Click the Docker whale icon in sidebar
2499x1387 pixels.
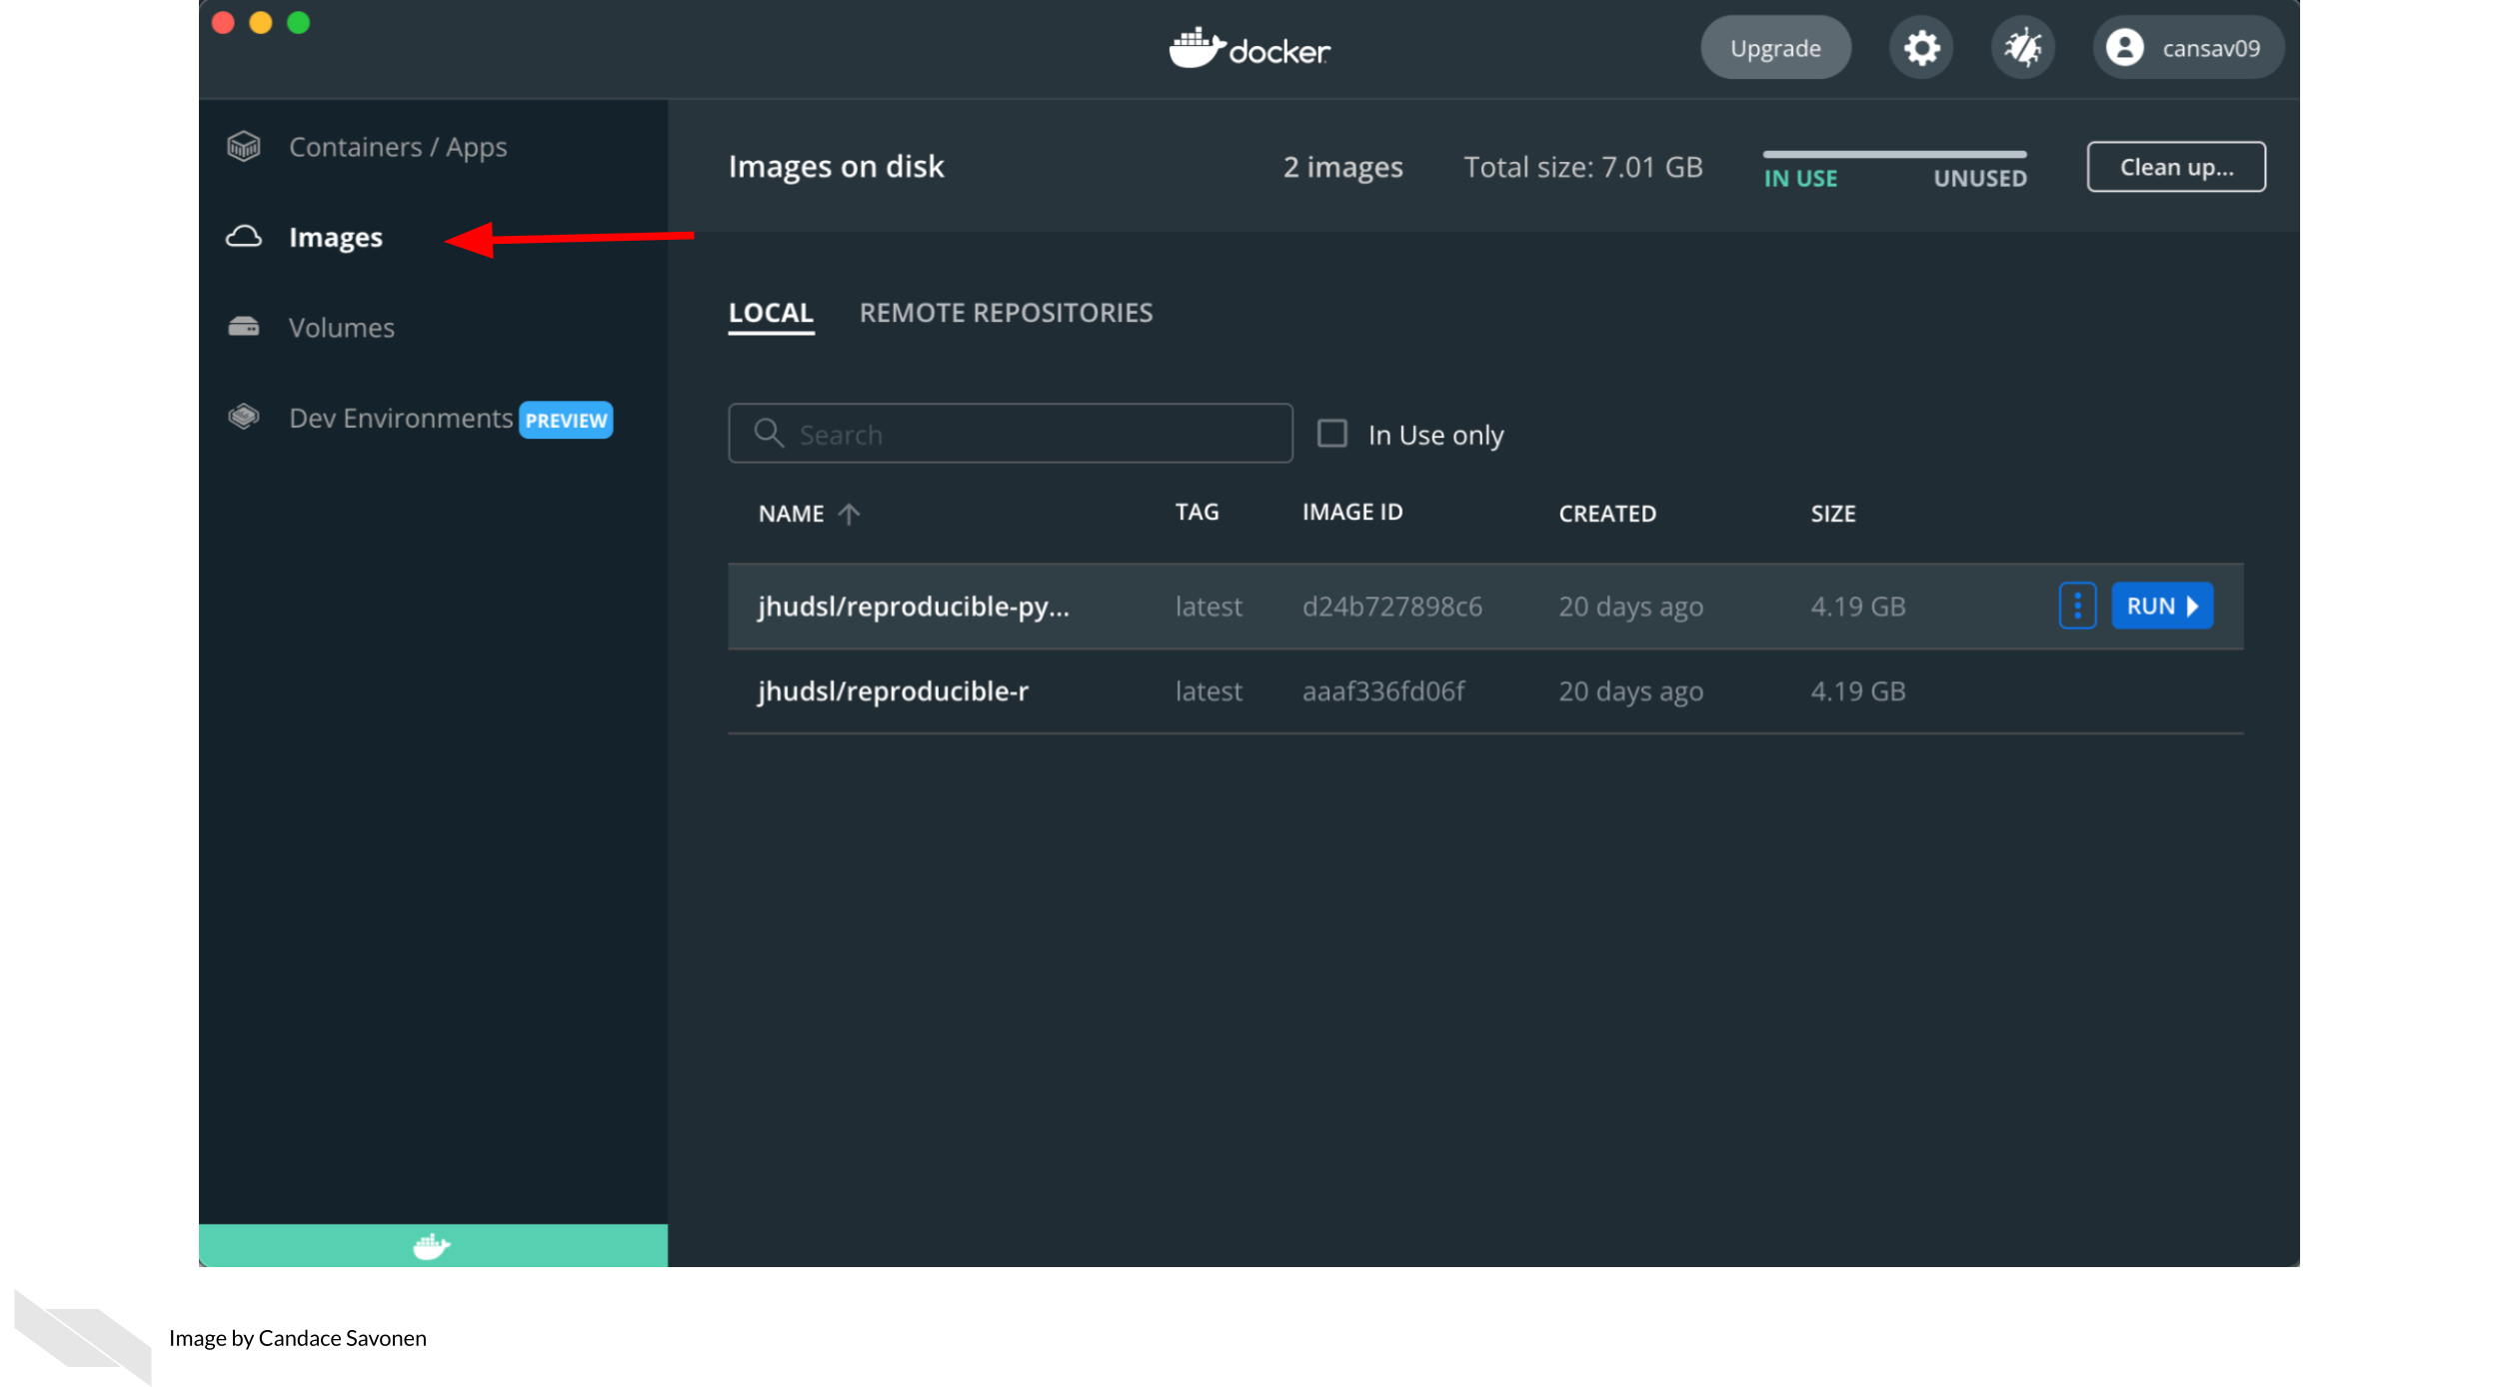431,1245
